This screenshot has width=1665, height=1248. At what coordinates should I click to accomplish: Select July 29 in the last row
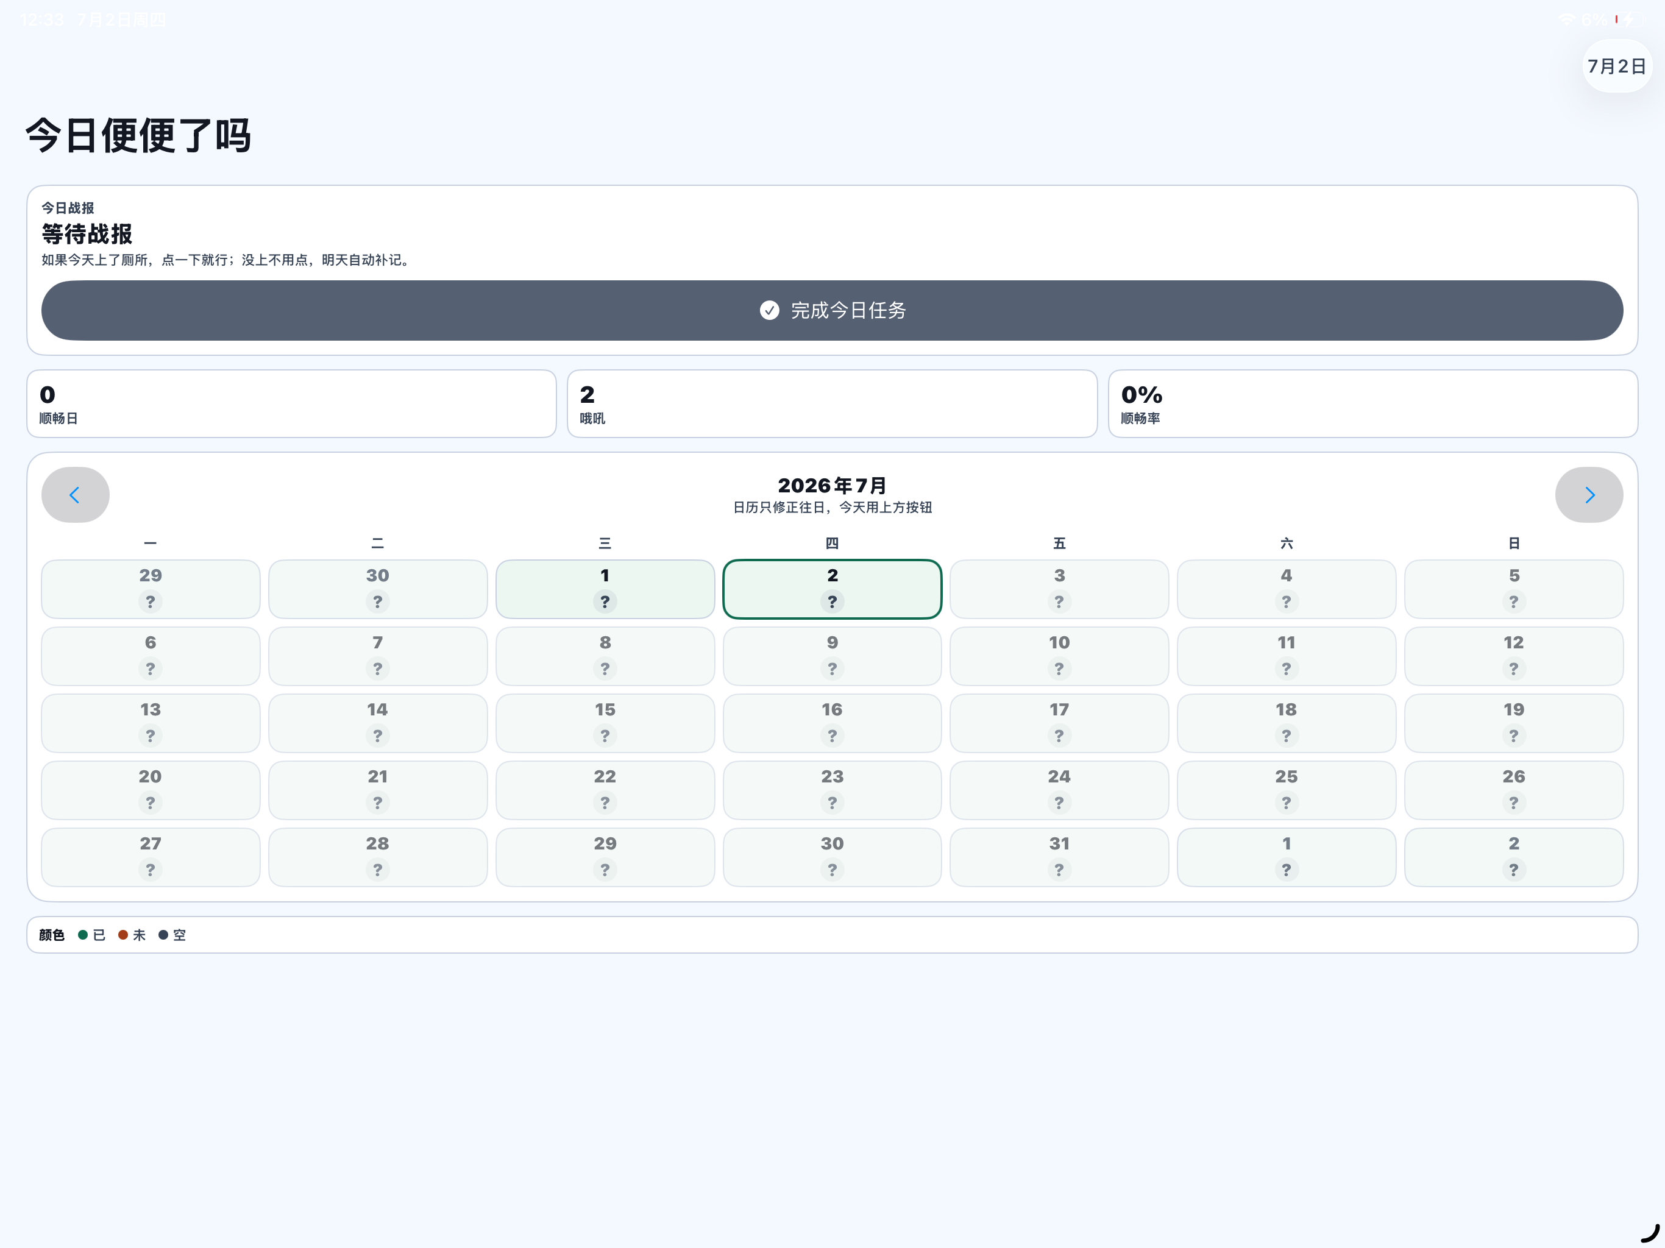(605, 857)
